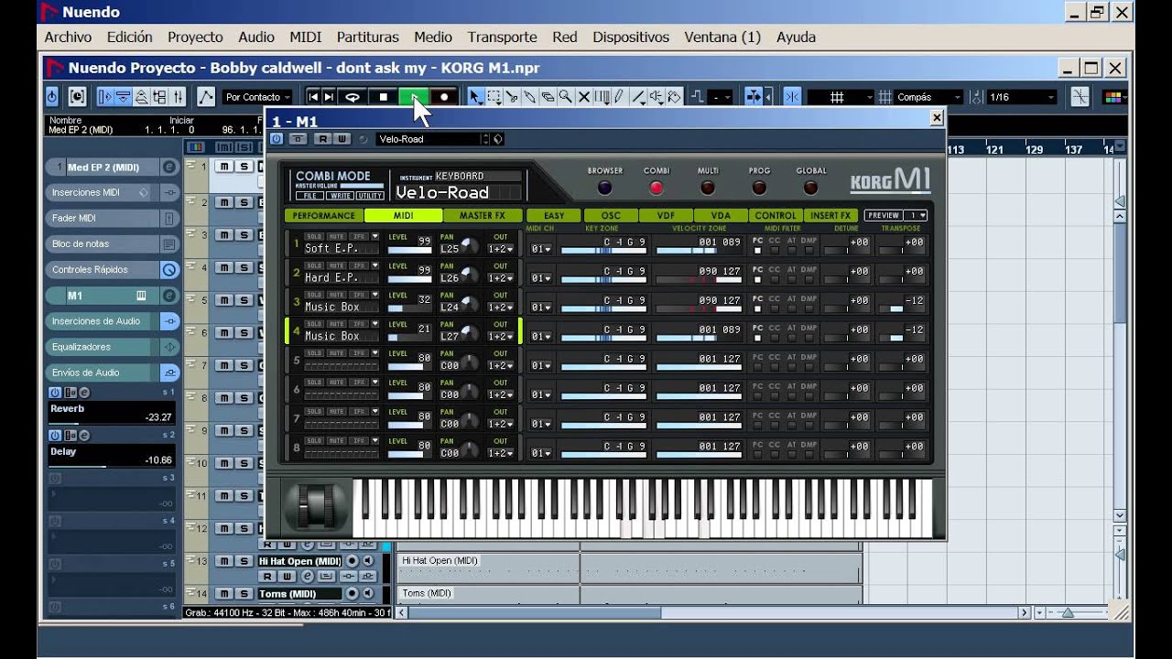Open the Mixer from the toolbar
This screenshot has height=659, width=1172.
click(178, 96)
